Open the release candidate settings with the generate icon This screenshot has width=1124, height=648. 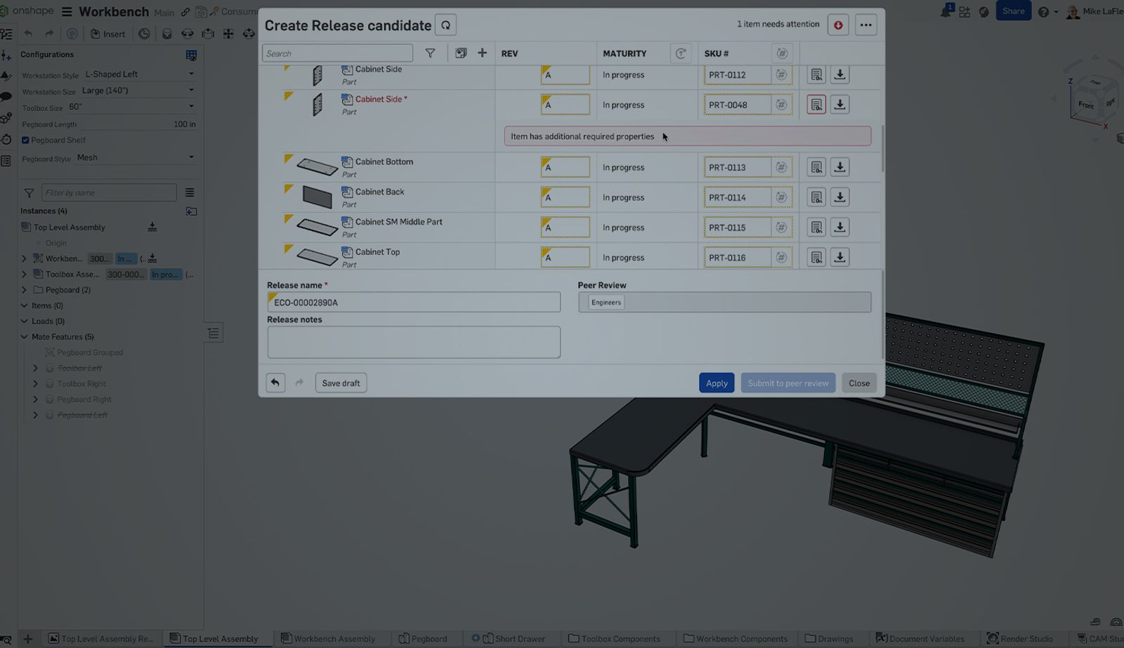[446, 25]
